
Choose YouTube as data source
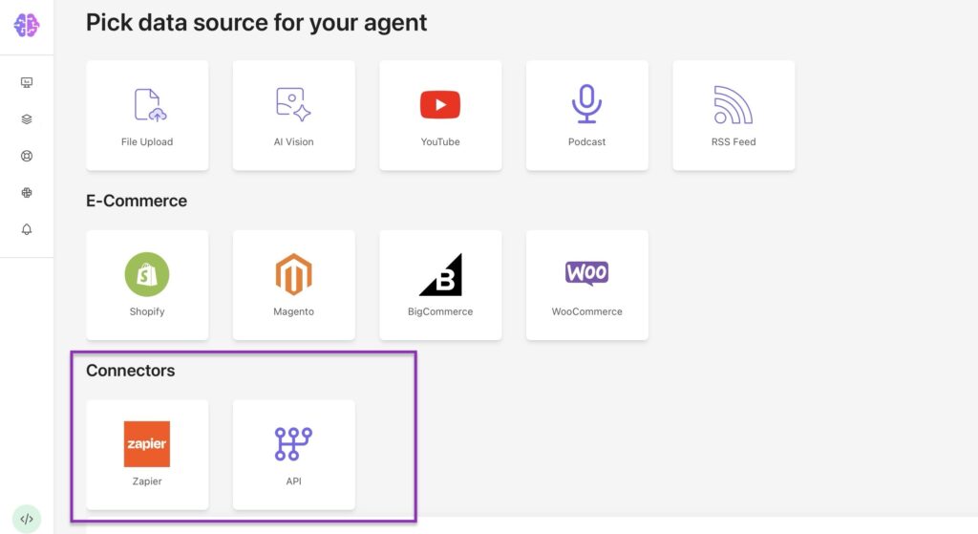[440, 116]
